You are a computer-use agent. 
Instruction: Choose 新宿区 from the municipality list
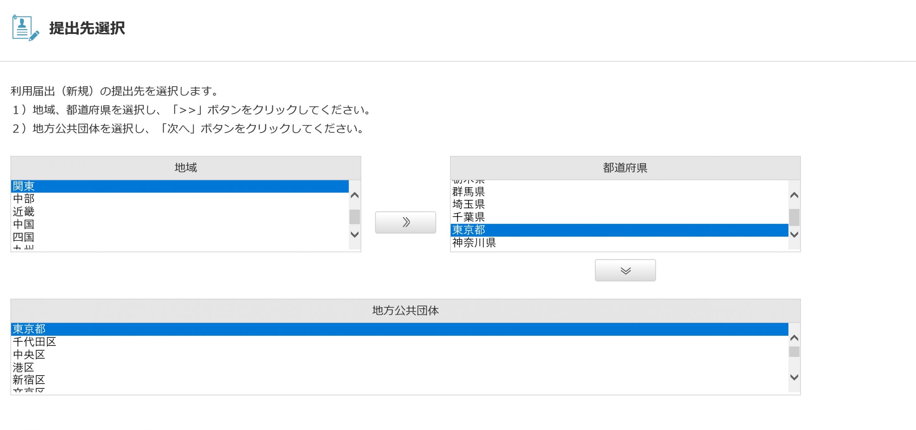(x=29, y=380)
